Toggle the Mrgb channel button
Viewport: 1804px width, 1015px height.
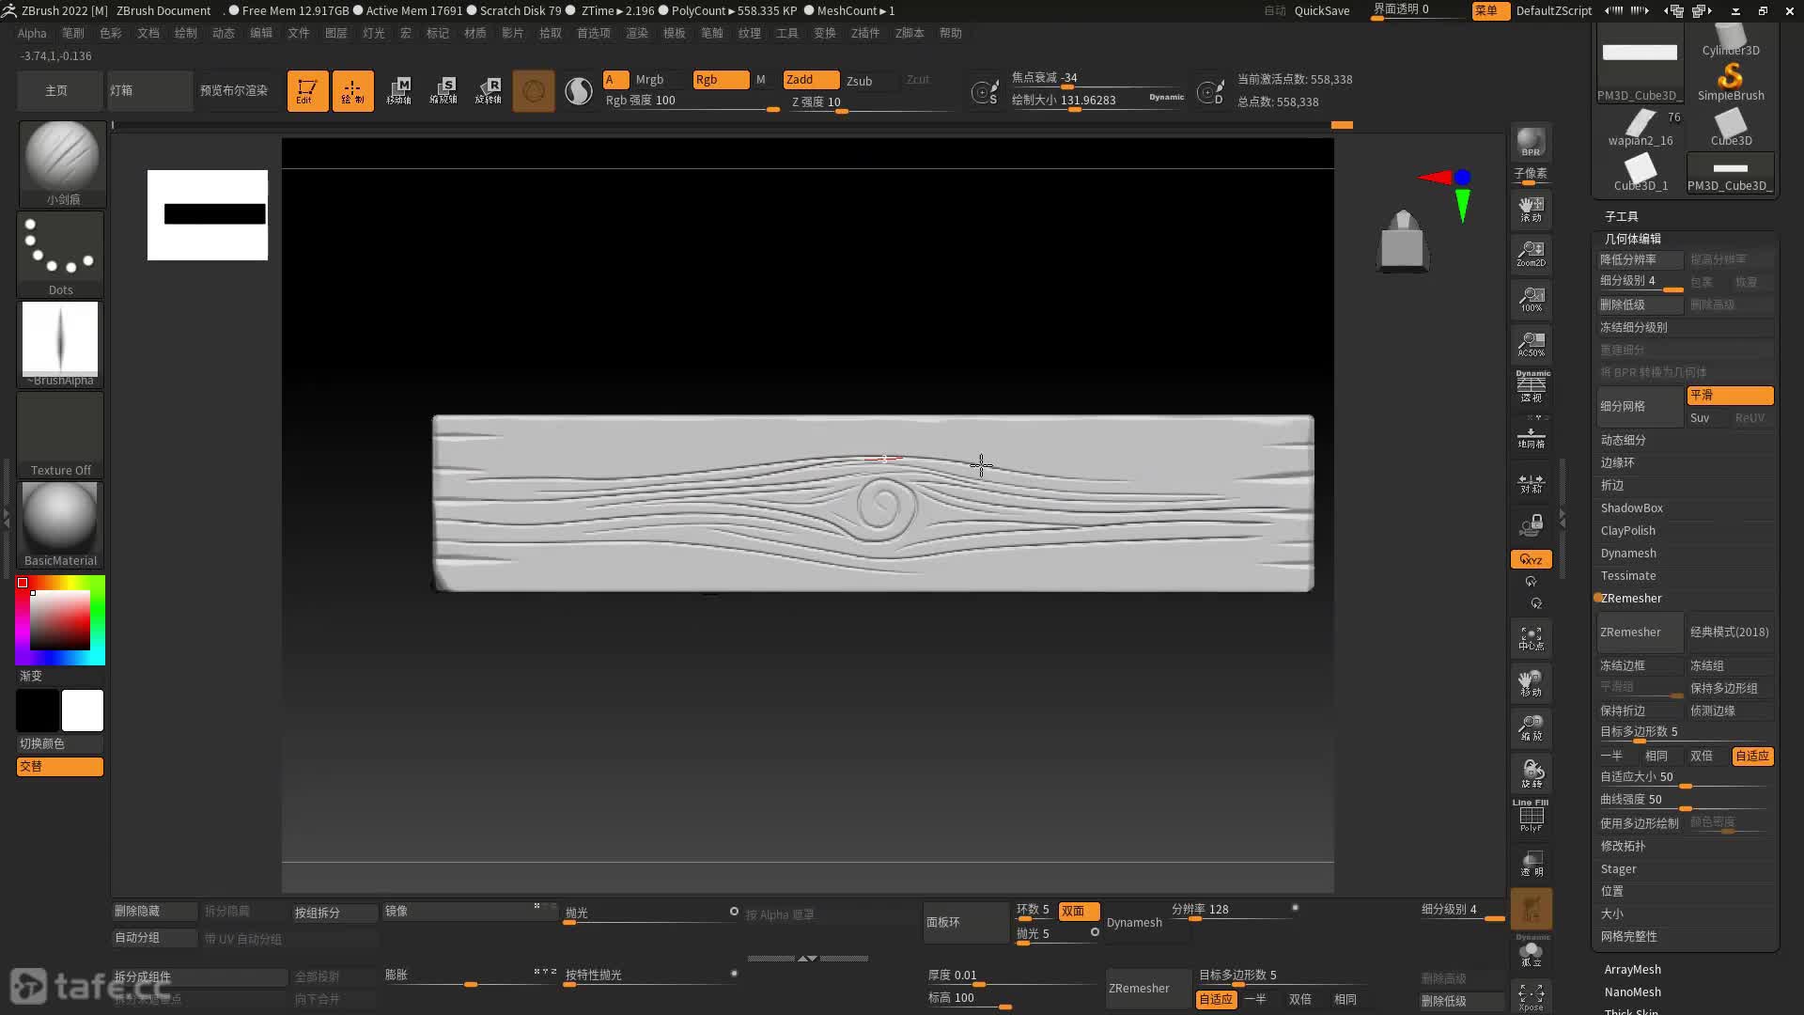coord(649,80)
